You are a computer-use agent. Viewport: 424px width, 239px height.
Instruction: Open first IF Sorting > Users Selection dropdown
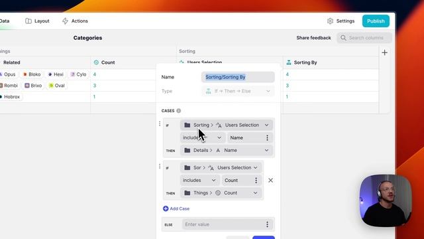click(x=227, y=125)
